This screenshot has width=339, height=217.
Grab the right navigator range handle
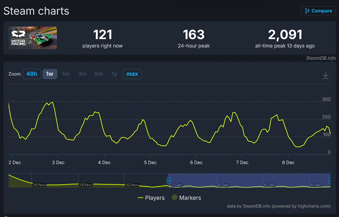[x=330, y=180]
